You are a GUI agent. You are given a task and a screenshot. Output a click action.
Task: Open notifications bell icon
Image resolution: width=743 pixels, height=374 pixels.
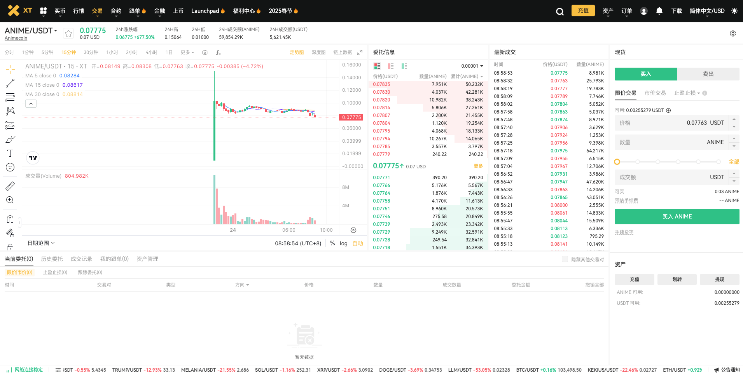pos(659,11)
